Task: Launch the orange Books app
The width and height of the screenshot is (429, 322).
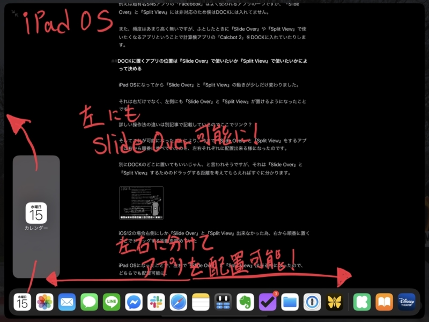Action: pos(384,302)
